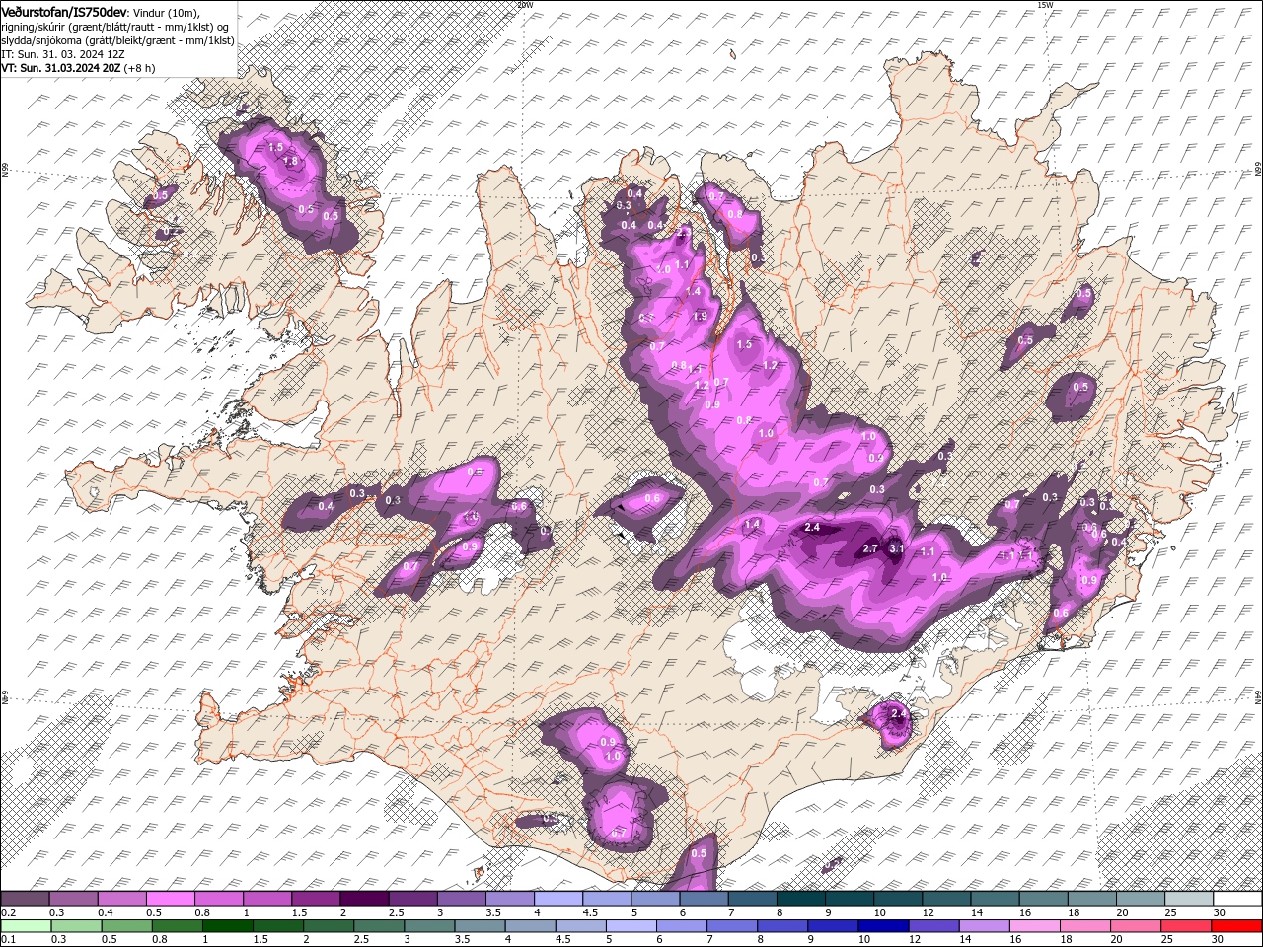
Task: Click the red 30 swatch on the rain scale
Action: click(x=1237, y=925)
